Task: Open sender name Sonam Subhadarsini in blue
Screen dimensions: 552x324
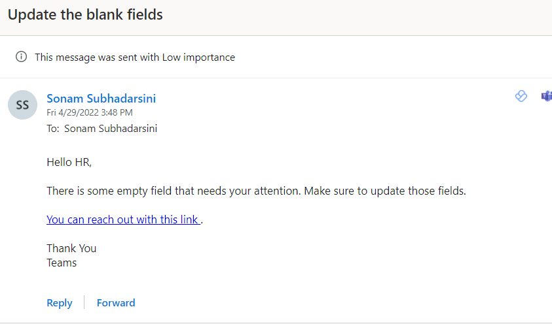Action: point(101,99)
